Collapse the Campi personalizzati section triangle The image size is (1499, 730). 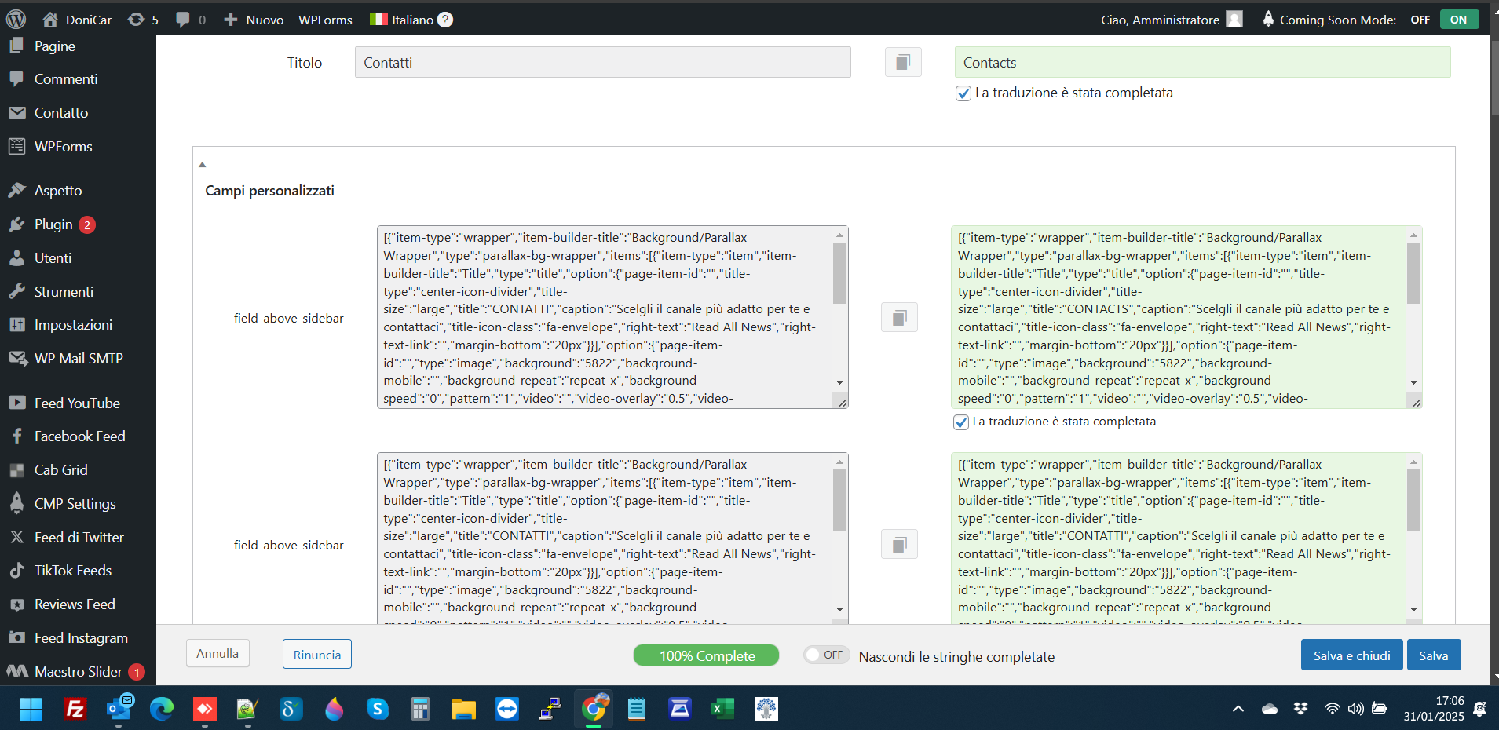202,165
